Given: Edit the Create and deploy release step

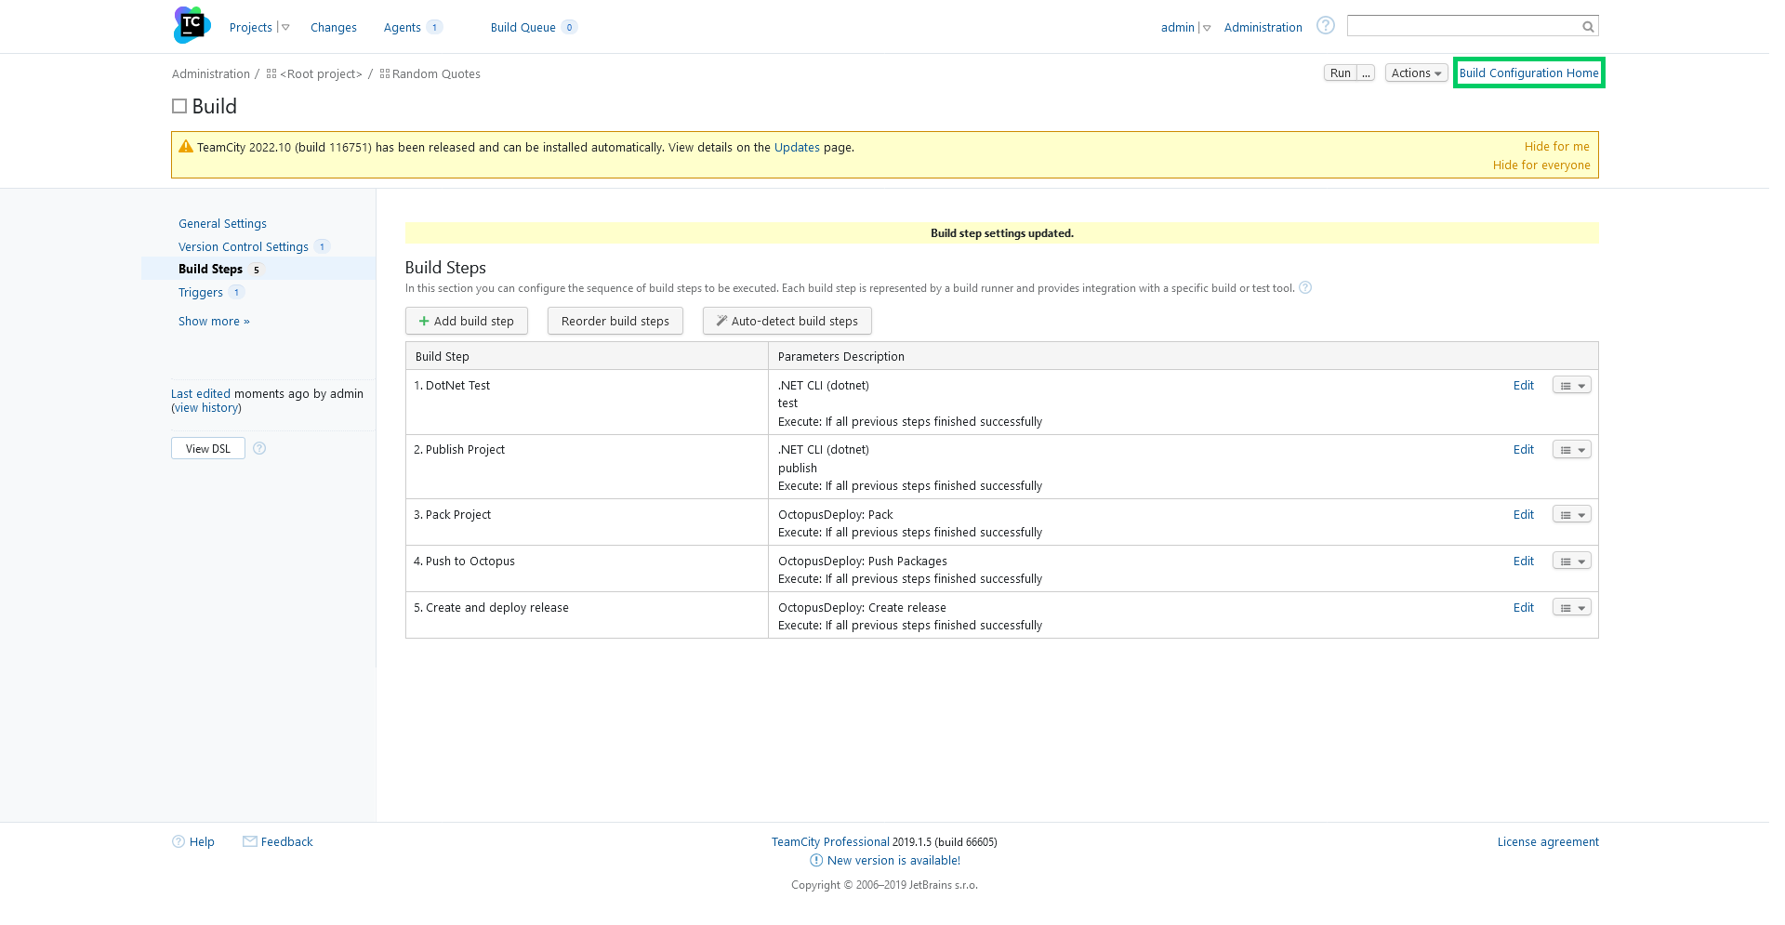Looking at the screenshot, I should pos(1524,608).
